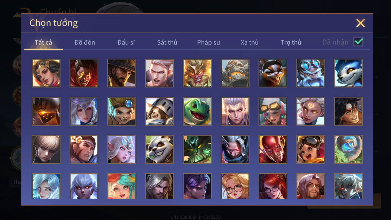Screen dimensions: 391x220
Task: Choose the panda hero portrait
Action: click(160, 149)
